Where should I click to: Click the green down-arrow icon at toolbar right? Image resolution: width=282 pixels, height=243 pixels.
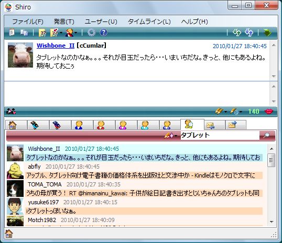(x=267, y=32)
